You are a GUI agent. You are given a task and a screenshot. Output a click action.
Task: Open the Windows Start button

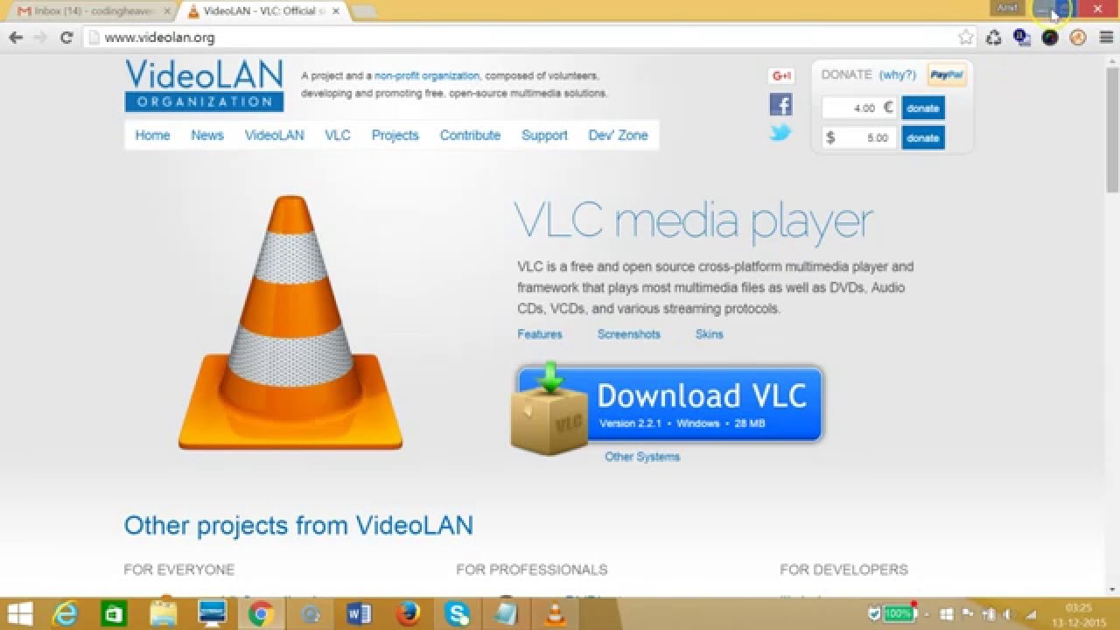point(20,614)
